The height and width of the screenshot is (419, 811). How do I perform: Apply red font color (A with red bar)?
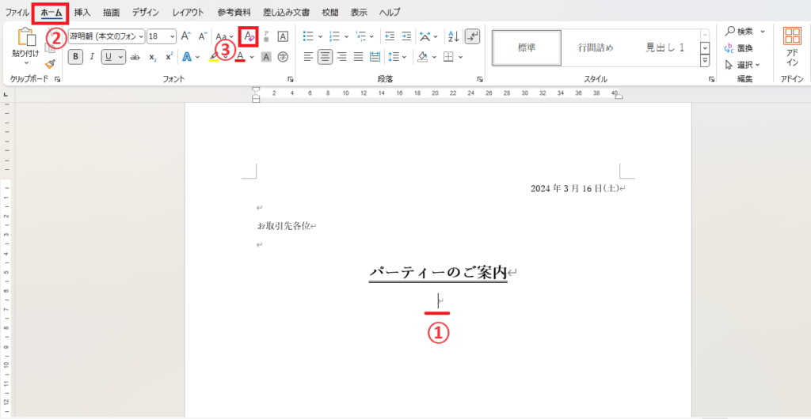(240, 57)
